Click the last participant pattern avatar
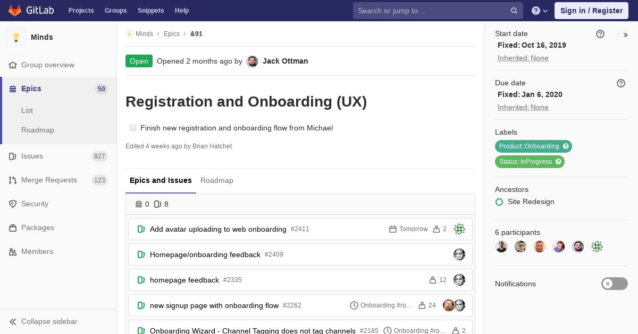Viewport: 638px width, 334px height. [x=597, y=247]
